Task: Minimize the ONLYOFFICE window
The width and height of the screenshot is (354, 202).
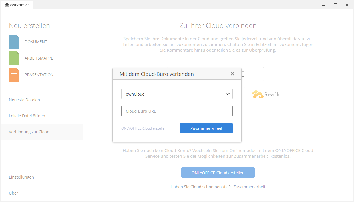Action: point(324,5)
